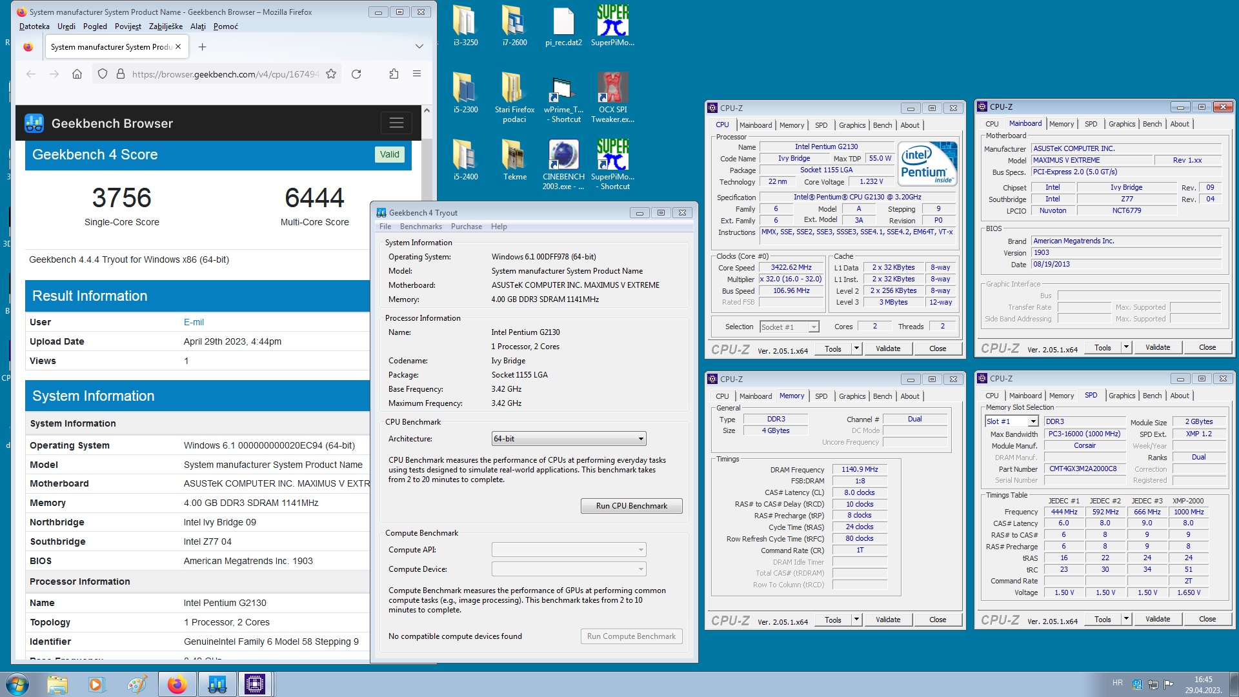Click the HR language indicator in tray

point(1117,683)
